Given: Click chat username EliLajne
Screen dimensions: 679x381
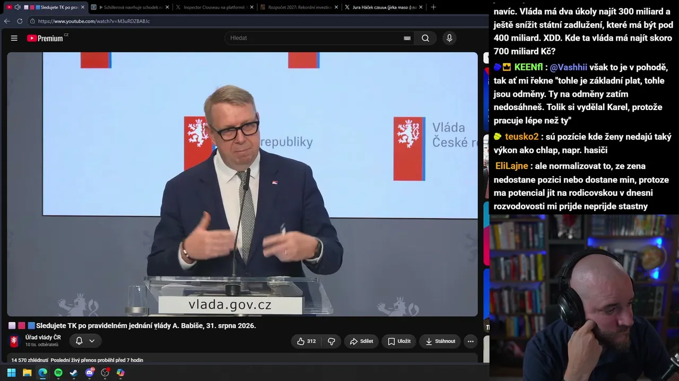Looking at the screenshot, I should [x=512, y=166].
